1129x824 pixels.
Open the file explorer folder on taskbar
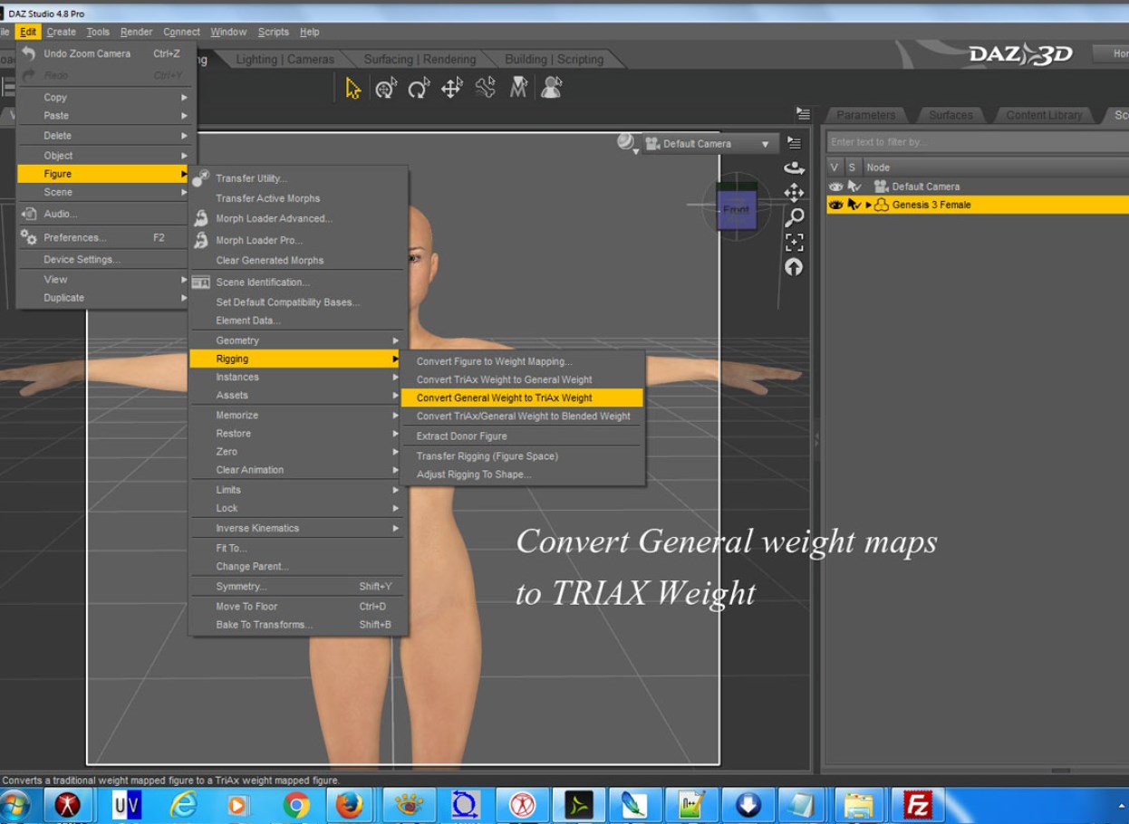[859, 804]
